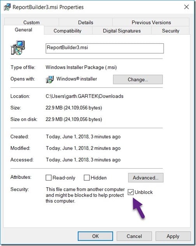Click the large MSI file icon
This screenshot has height=246, width=196.
pyautogui.click(x=18, y=48)
